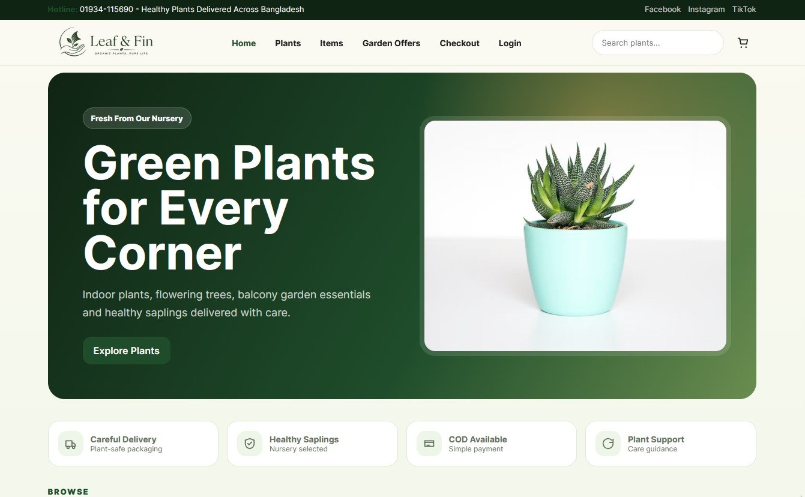805x497 pixels.
Task: Click the Plant-safe packaging subtitle
Action: pos(126,449)
